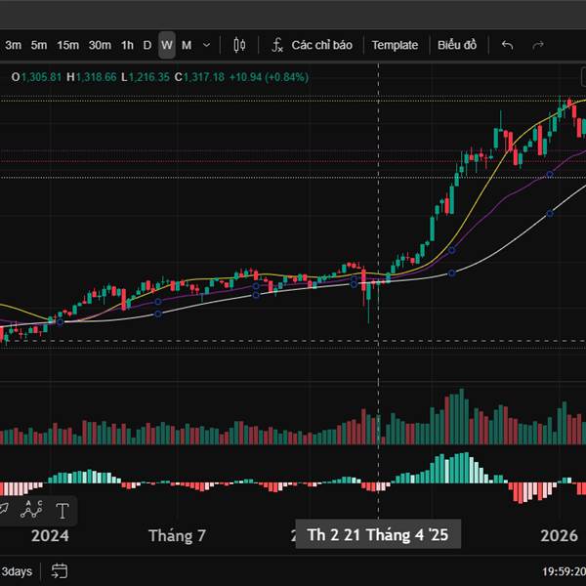Open the Template menu

coord(395,45)
